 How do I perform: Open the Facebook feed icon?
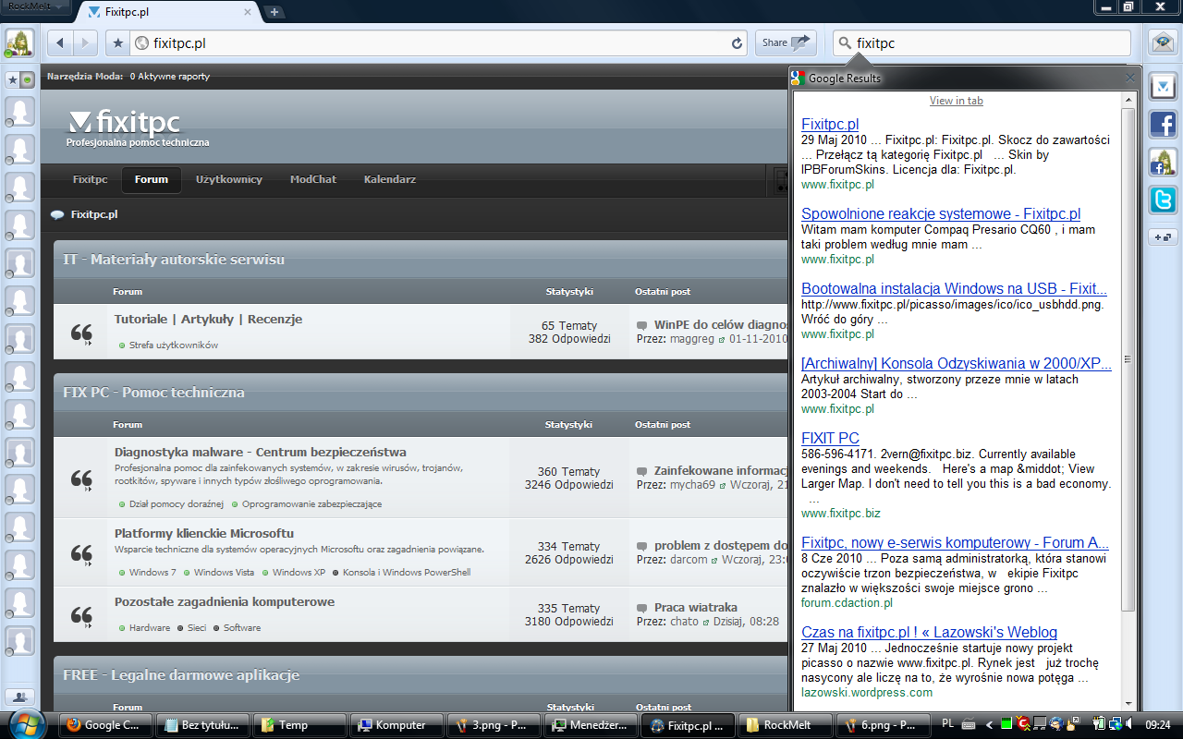(x=1162, y=125)
